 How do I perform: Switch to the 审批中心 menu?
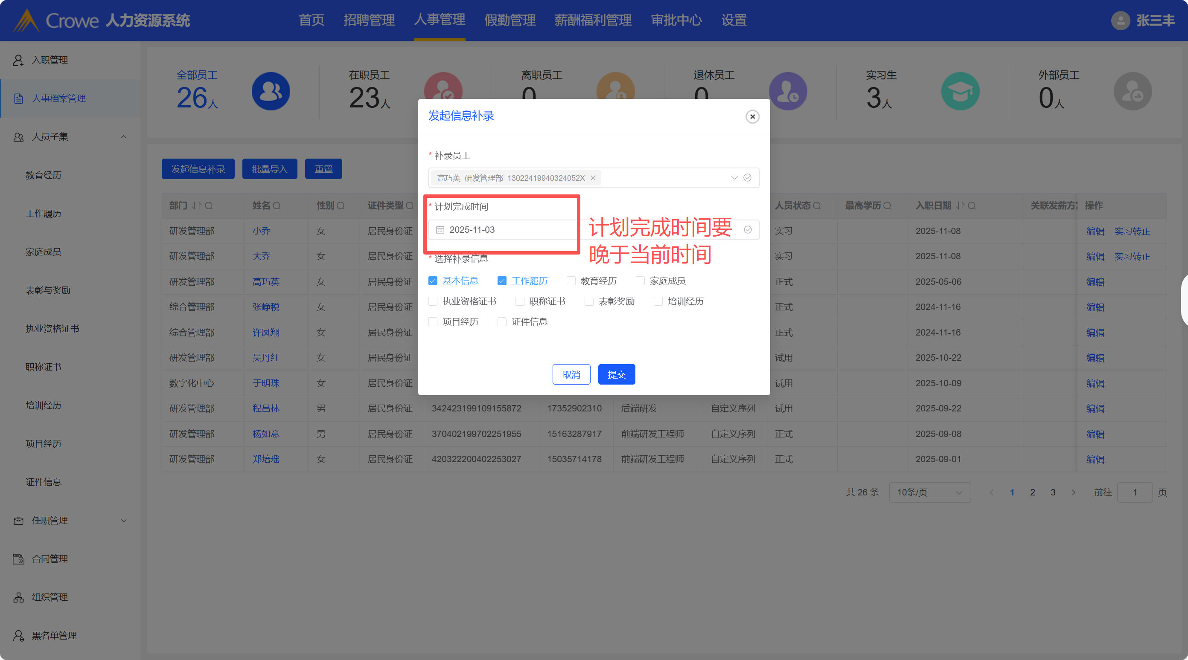click(676, 20)
